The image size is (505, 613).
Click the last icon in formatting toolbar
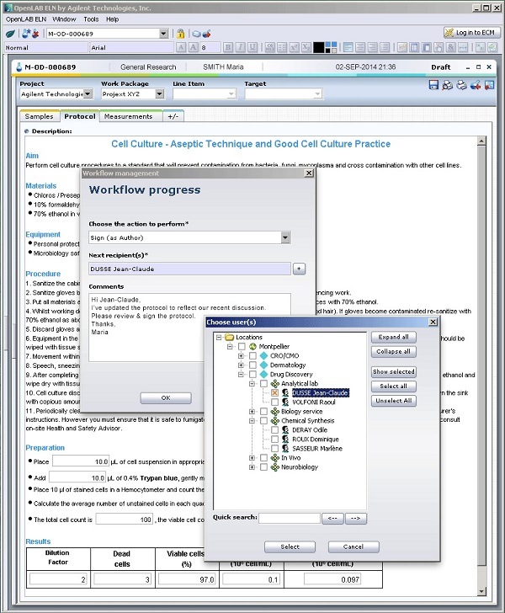point(492,48)
